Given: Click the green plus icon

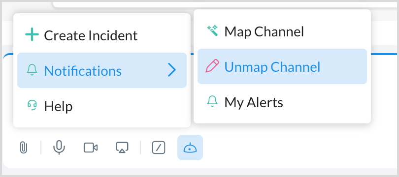Looking at the screenshot, I should [32, 35].
